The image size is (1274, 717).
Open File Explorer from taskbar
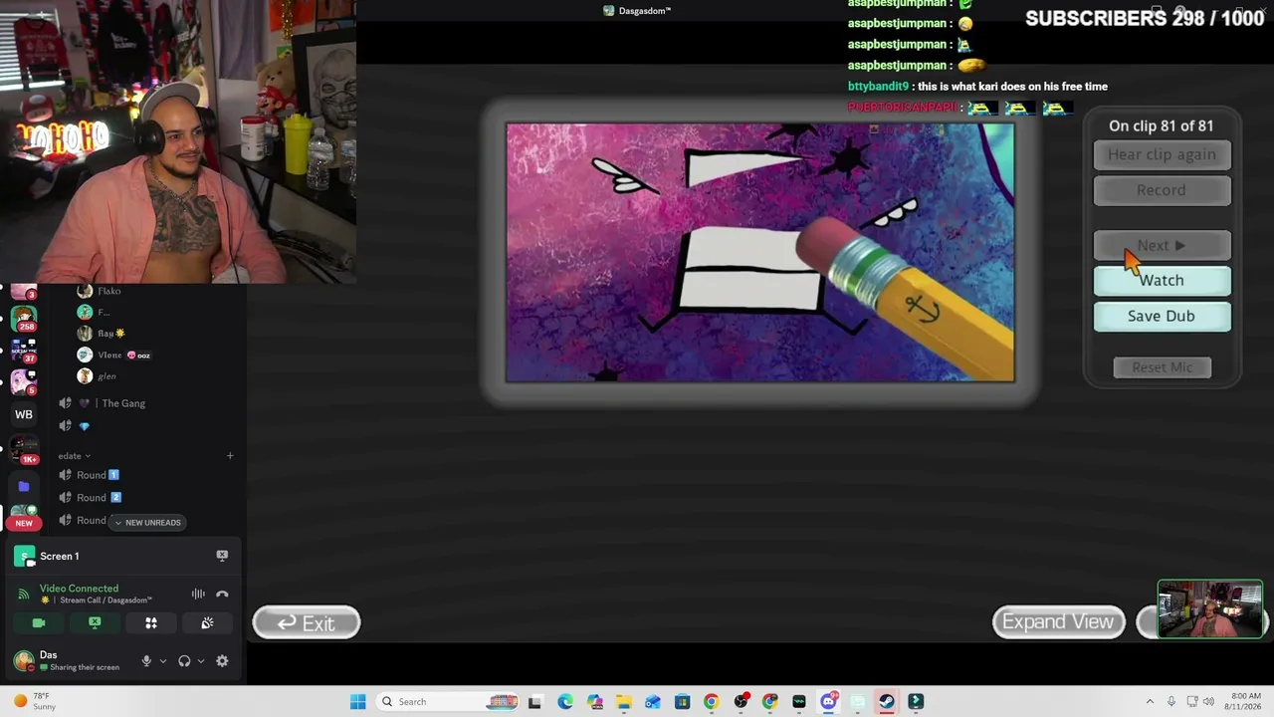623,702
